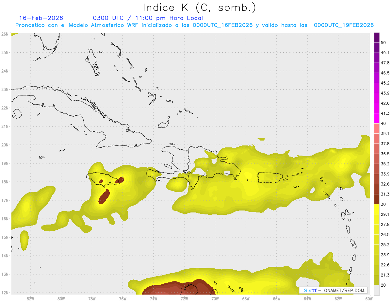Click the colorbar value '42.6'

coord(384,103)
